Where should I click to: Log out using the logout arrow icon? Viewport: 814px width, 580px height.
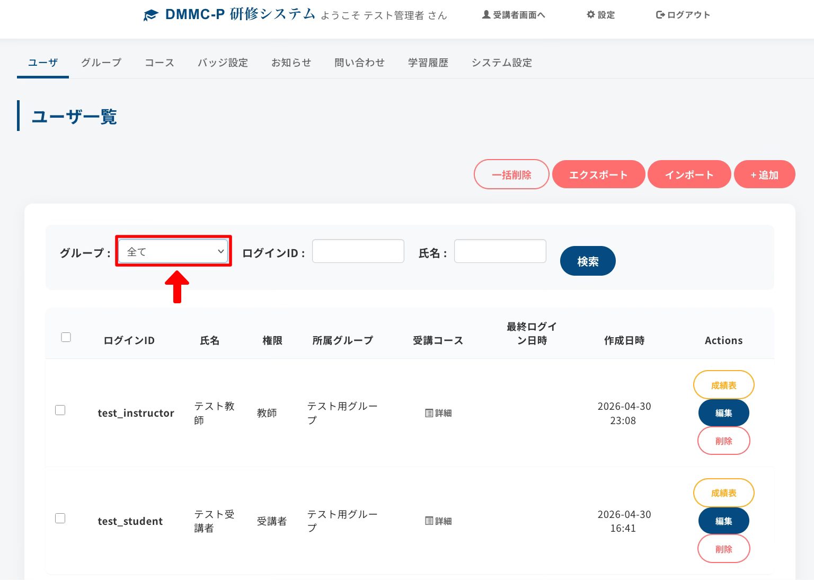[x=660, y=15]
